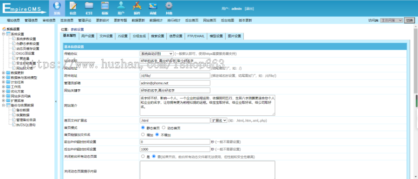
Task: Focus the 后台PHP超时时间 field showing 1000
Action: (175, 149)
